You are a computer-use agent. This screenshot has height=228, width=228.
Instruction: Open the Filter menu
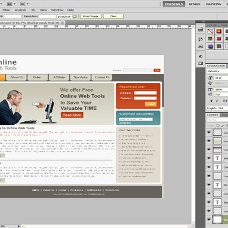pyautogui.click(x=6, y=10)
